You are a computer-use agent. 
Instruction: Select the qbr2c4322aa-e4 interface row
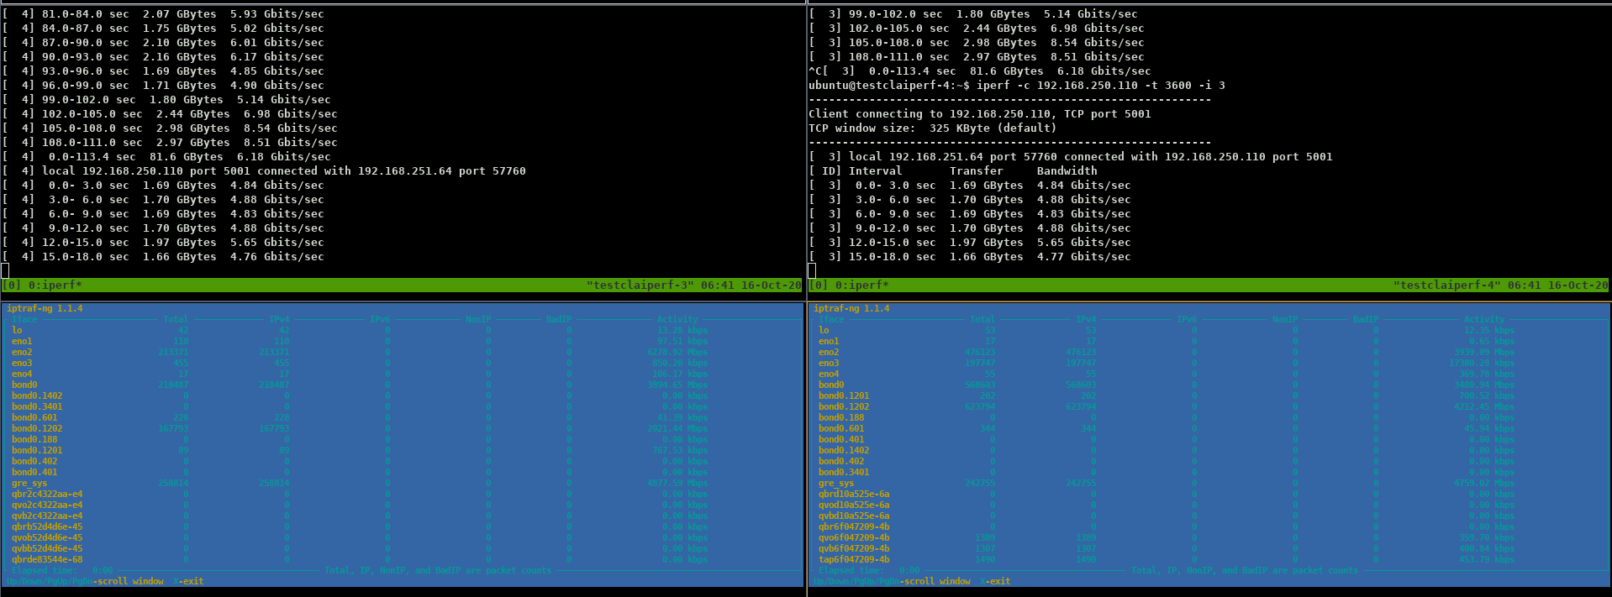pyautogui.click(x=47, y=494)
